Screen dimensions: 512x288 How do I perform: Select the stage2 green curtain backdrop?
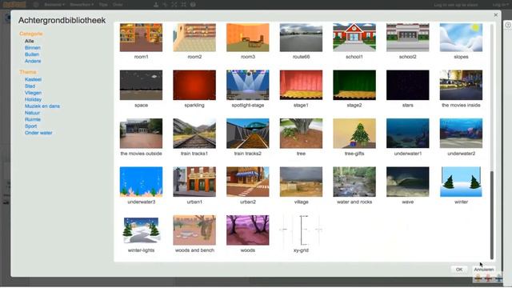point(354,85)
